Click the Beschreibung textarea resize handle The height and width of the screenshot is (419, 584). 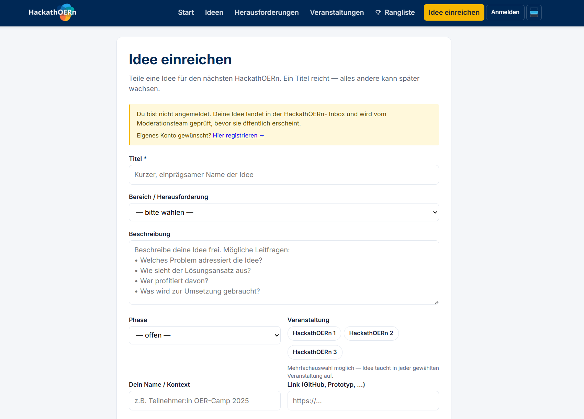pyautogui.click(x=436, y=302)
